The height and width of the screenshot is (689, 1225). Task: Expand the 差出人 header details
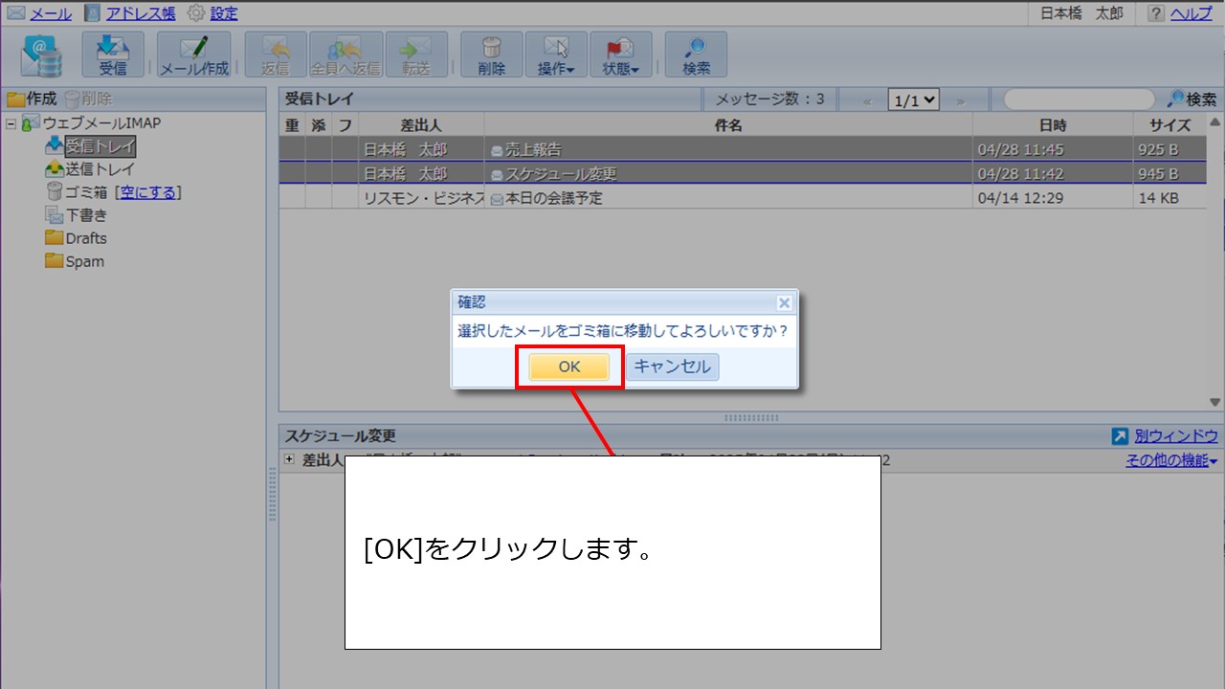289,460
